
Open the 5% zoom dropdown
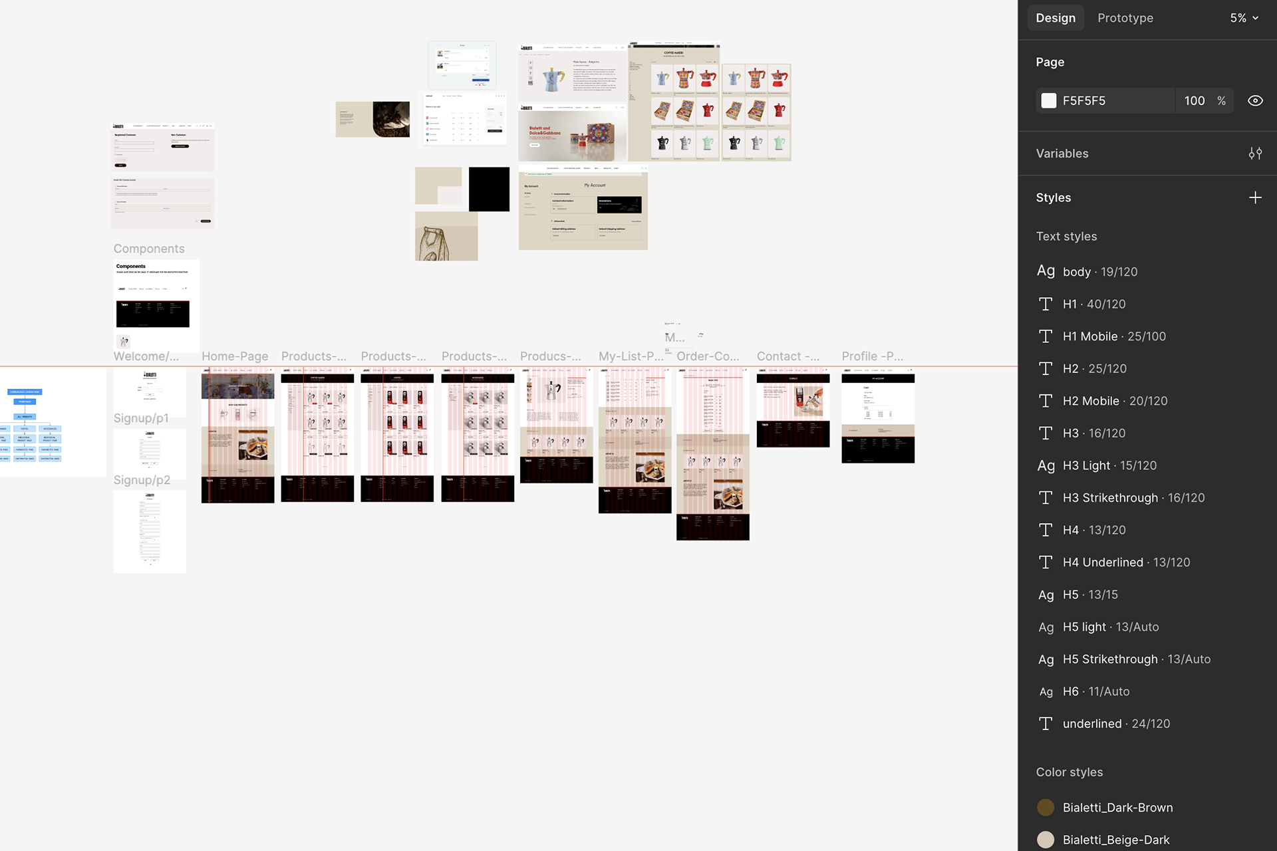tap(1244, 18)
